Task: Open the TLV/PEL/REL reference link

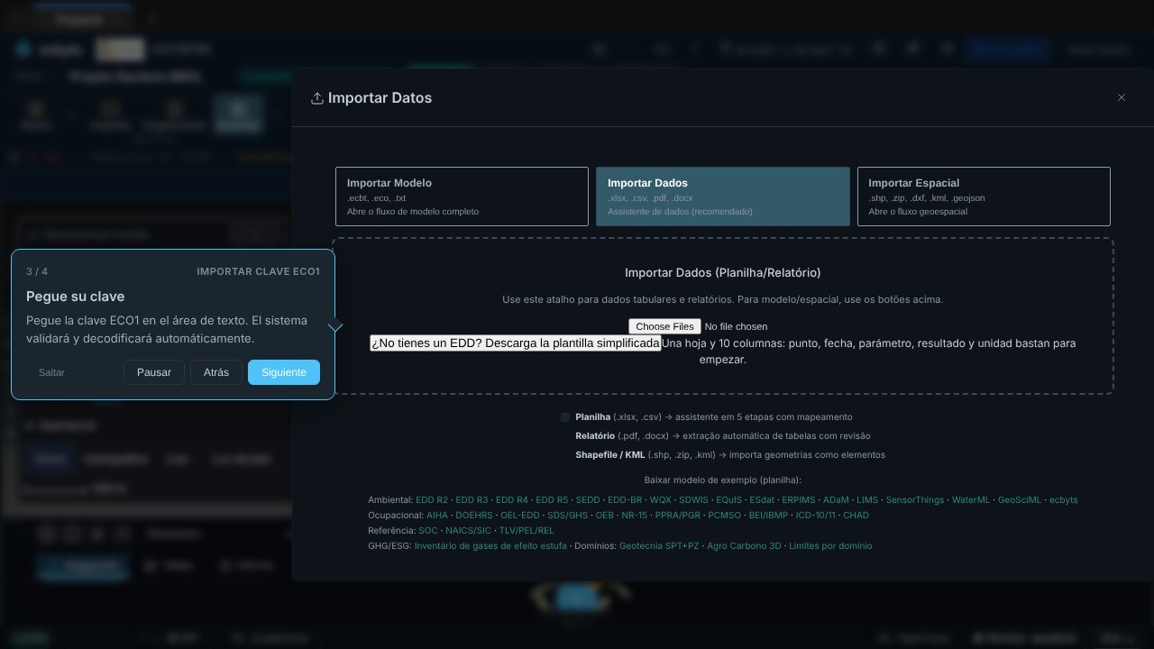Action: (527, 530)
